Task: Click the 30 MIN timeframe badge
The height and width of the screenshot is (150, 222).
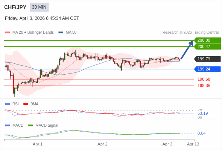Action: [x=39, y=7]
